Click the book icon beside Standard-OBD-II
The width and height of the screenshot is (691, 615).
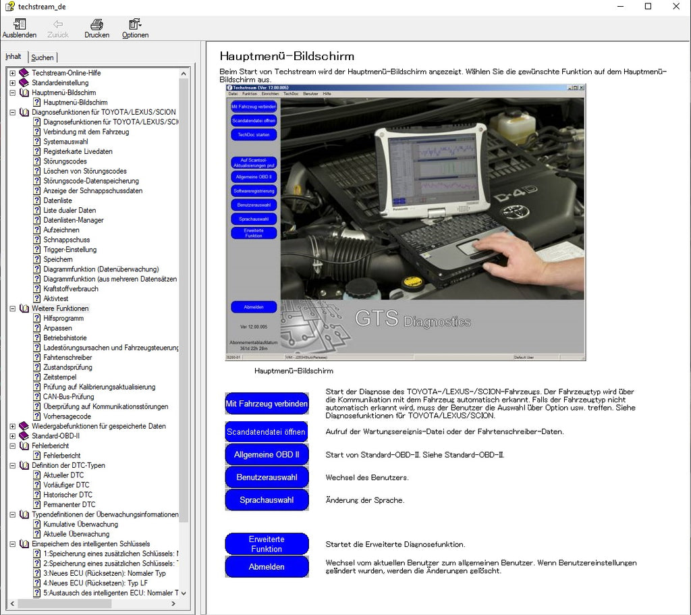pyautogui.click(x=24, y=435)
